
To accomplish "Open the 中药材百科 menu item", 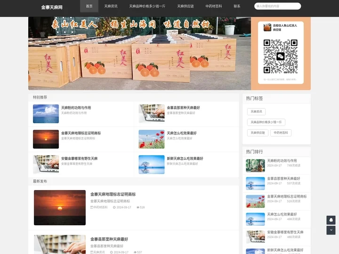I will tap(214, 6).
